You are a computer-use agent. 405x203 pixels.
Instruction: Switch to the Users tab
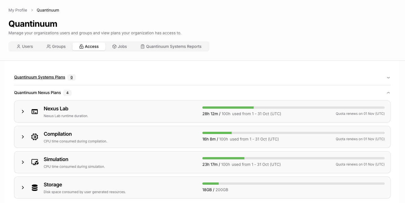click(25, 46)
